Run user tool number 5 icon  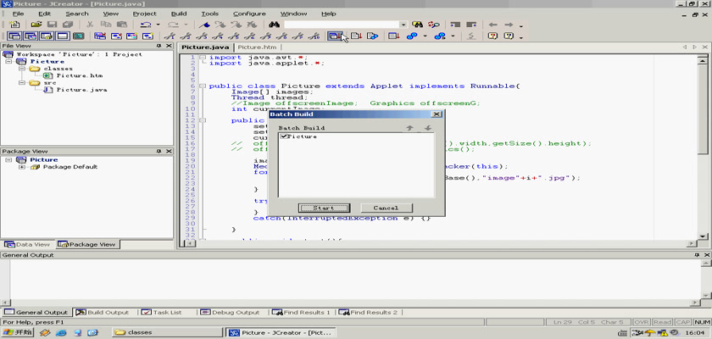tap(234, 36)
